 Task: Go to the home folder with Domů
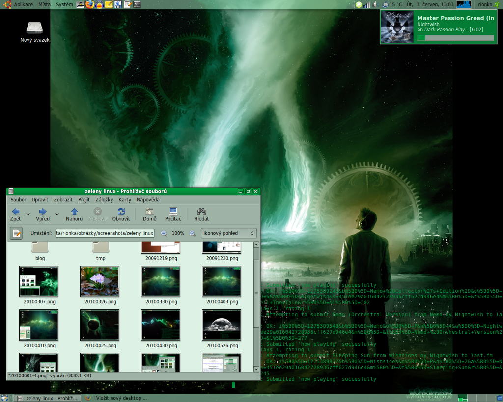(x=150, y=214)
